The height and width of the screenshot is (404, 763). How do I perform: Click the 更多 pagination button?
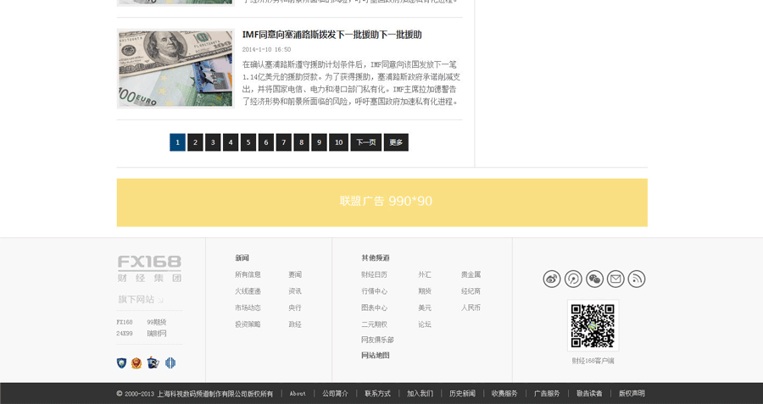click(x=396, y=142)
